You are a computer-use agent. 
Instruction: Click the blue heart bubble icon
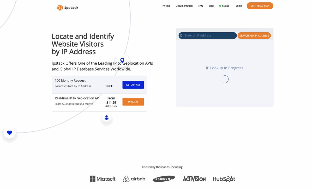10,133
